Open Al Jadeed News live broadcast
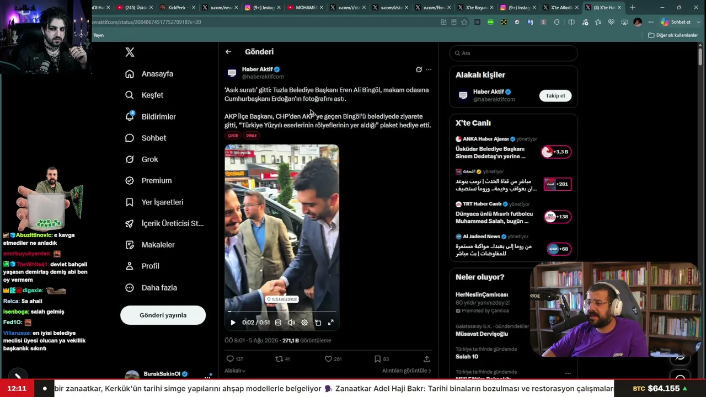This screenshot has width=706, height=397. [x=496, y=246]
